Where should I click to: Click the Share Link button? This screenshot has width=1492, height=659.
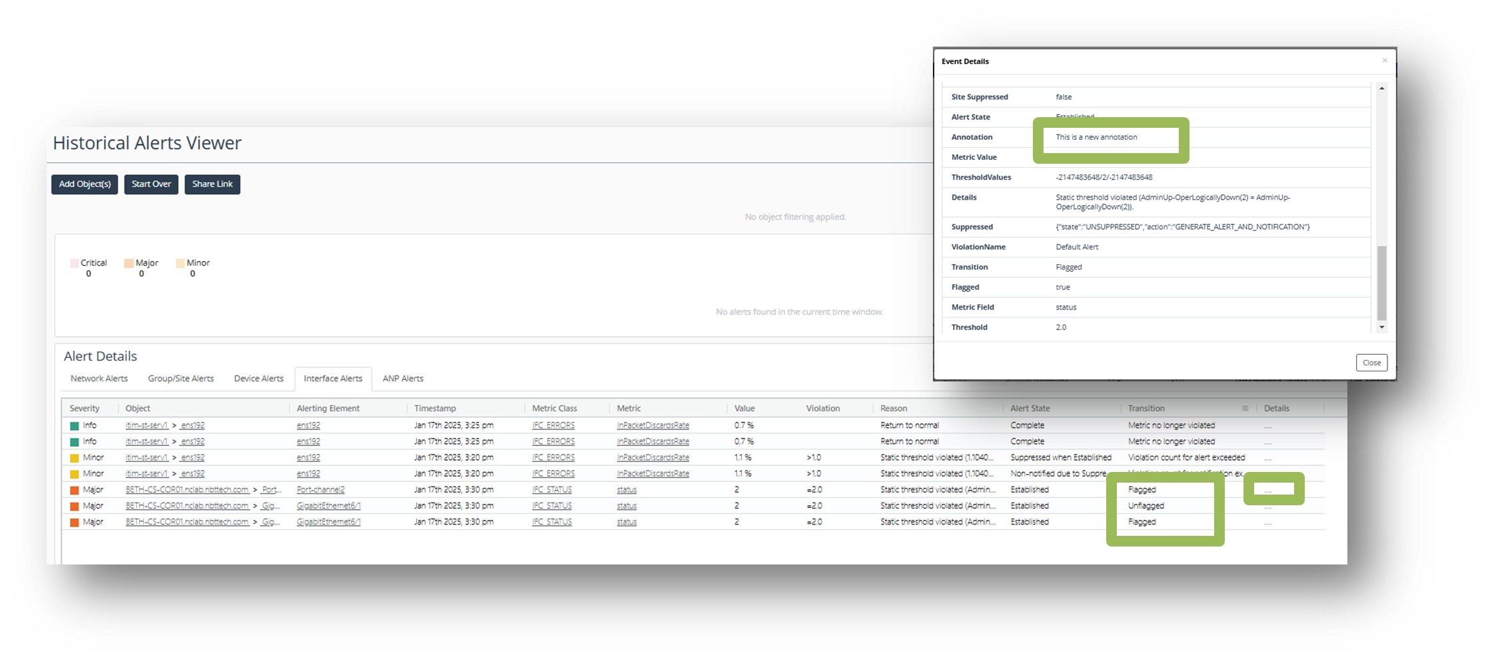tap(212, 184)
